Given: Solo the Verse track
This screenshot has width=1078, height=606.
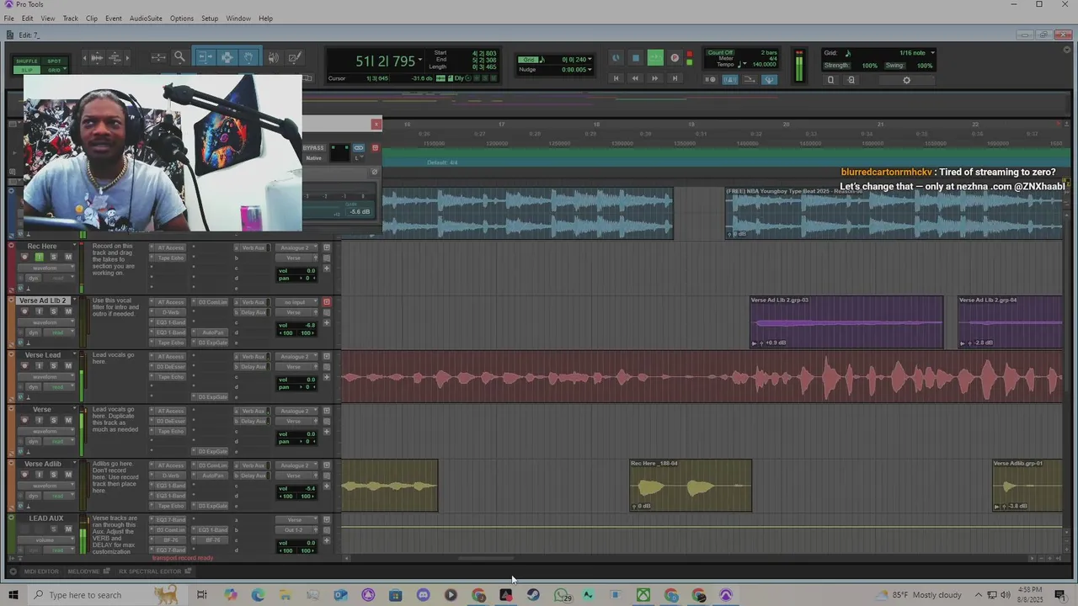Looking at the screenshot, I should (54, 420).
